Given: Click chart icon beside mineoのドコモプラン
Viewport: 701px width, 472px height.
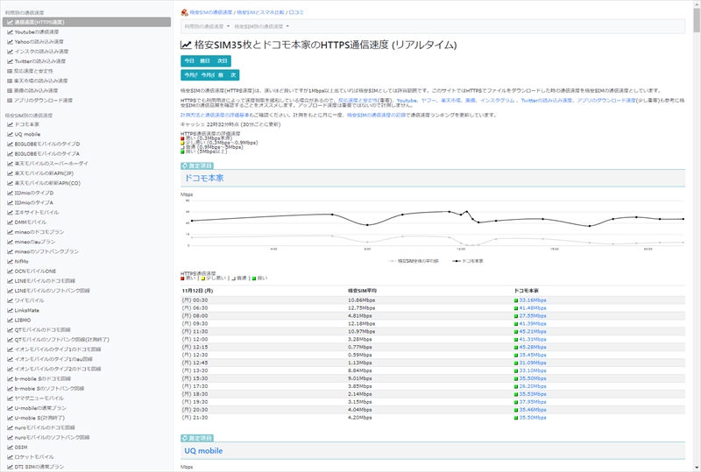Looking at the screenshot, I should [x=10, y=232].
